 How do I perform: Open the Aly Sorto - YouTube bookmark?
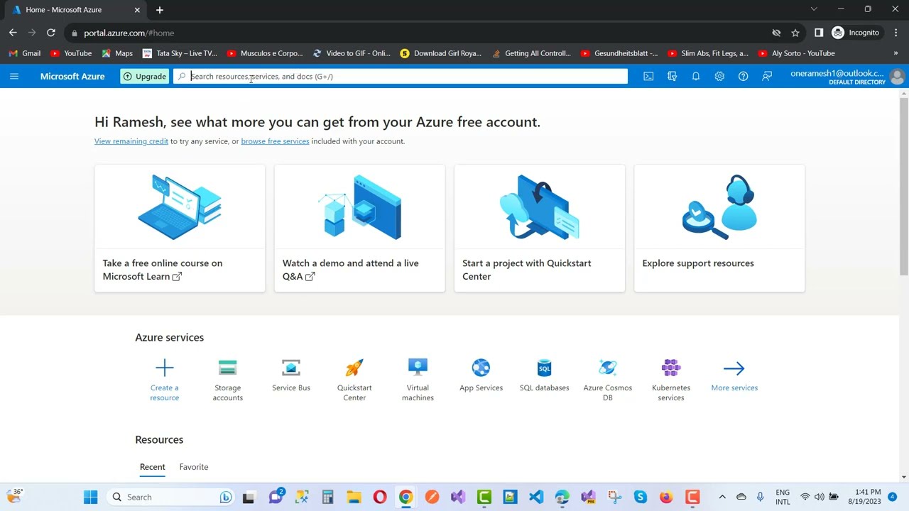(797, 53)
